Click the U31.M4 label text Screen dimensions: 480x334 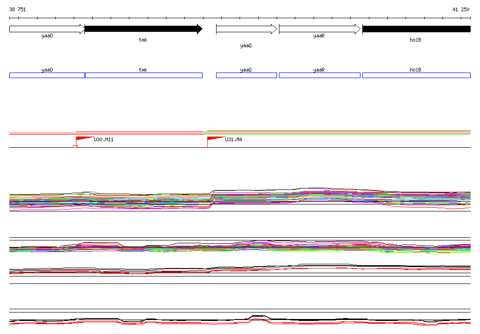point(233,140)
